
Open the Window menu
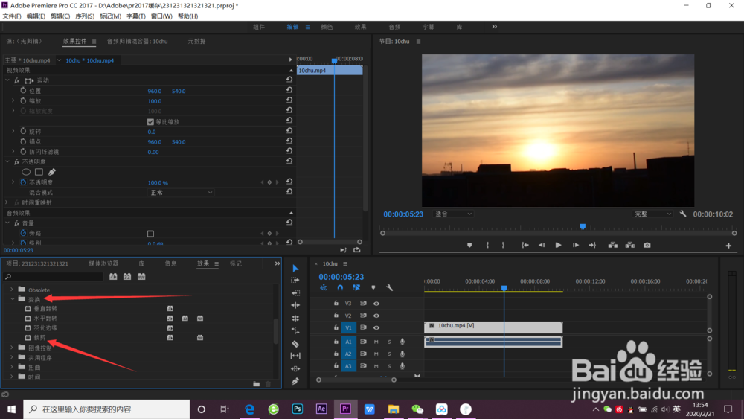[x=161, y=16]
